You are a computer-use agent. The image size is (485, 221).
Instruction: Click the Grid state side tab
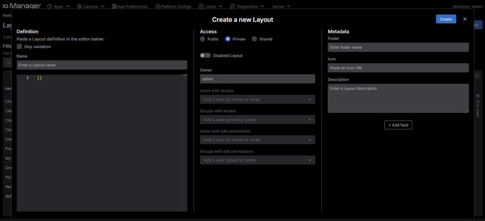[x=478, y=106]
